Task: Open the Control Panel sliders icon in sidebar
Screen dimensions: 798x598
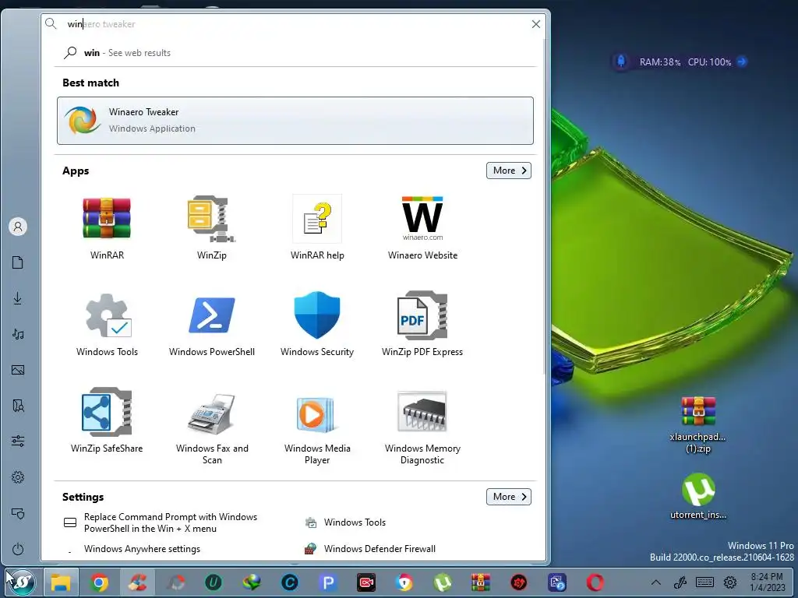Action: pyautogui.click(x=18, y=441)
